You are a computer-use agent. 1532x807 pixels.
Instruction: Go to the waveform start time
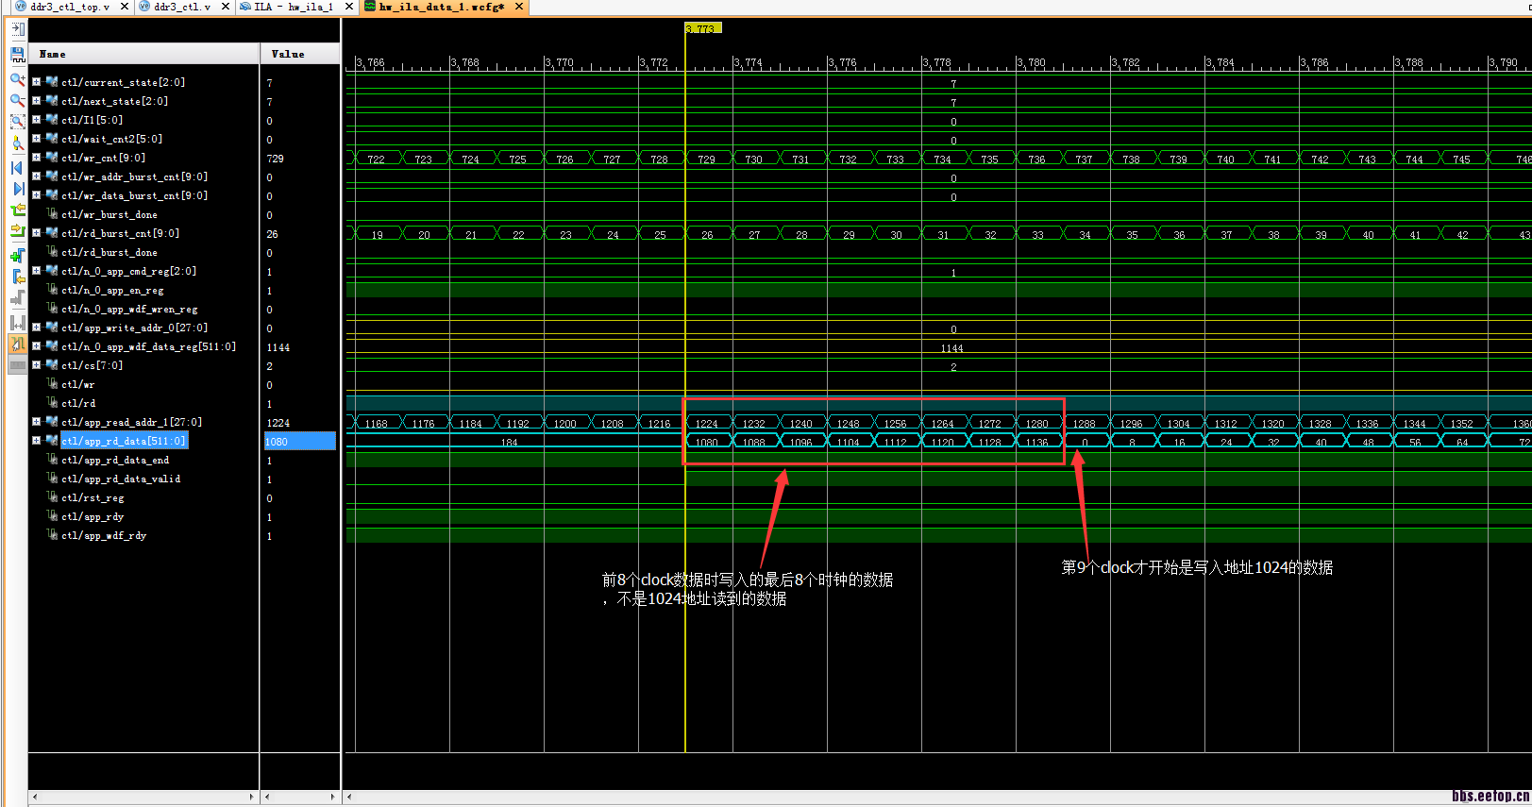pos(17,168)
